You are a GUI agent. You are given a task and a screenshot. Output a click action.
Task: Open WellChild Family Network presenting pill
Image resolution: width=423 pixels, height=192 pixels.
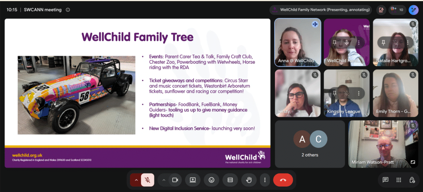click(321, 10)
